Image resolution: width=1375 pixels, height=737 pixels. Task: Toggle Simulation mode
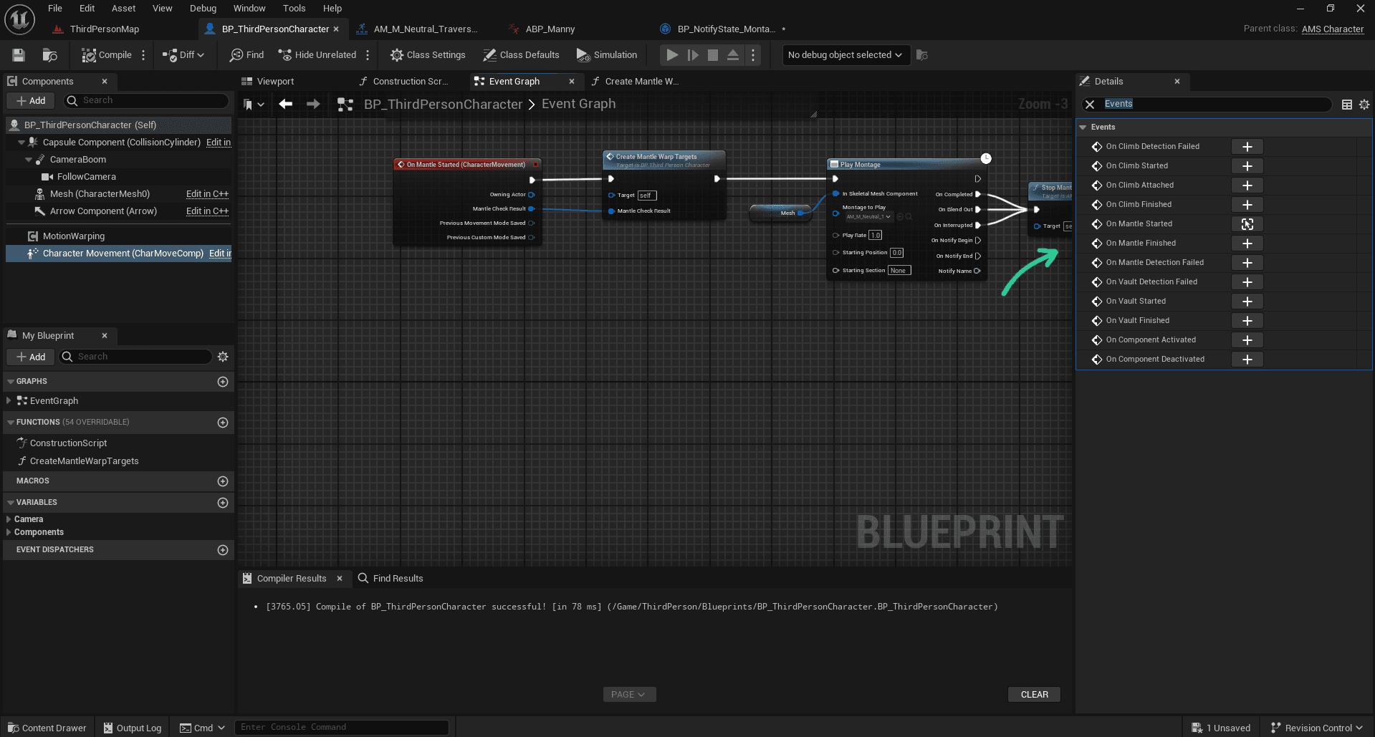(x=606, y=55)
